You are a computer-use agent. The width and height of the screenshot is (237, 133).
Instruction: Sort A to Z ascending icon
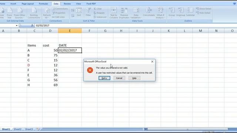click(x=73, y=10)
